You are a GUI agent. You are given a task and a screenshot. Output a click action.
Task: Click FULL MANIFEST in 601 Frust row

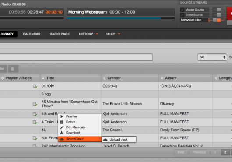[175, 138]
